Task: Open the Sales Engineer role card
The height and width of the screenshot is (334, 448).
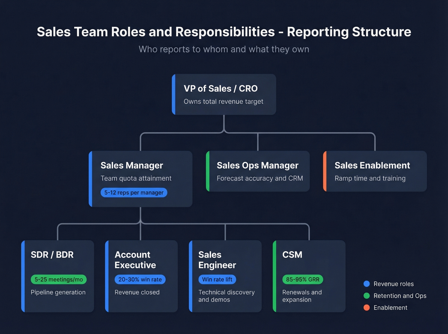Action: [225, 276]
